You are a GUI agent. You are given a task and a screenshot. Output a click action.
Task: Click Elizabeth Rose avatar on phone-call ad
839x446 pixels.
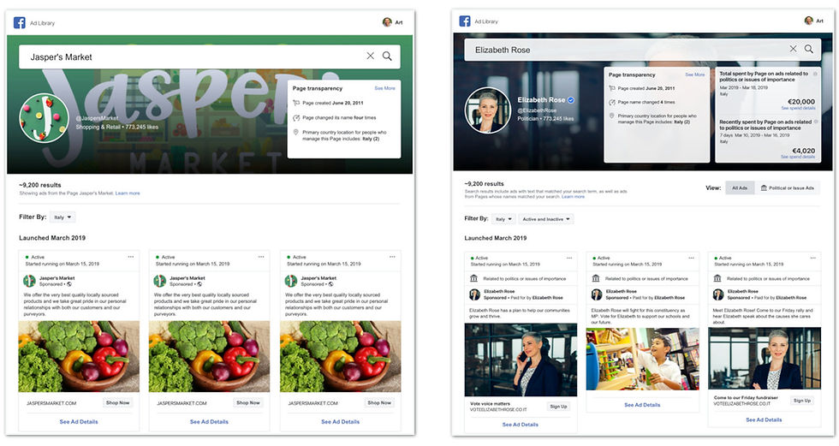point(474,294)
